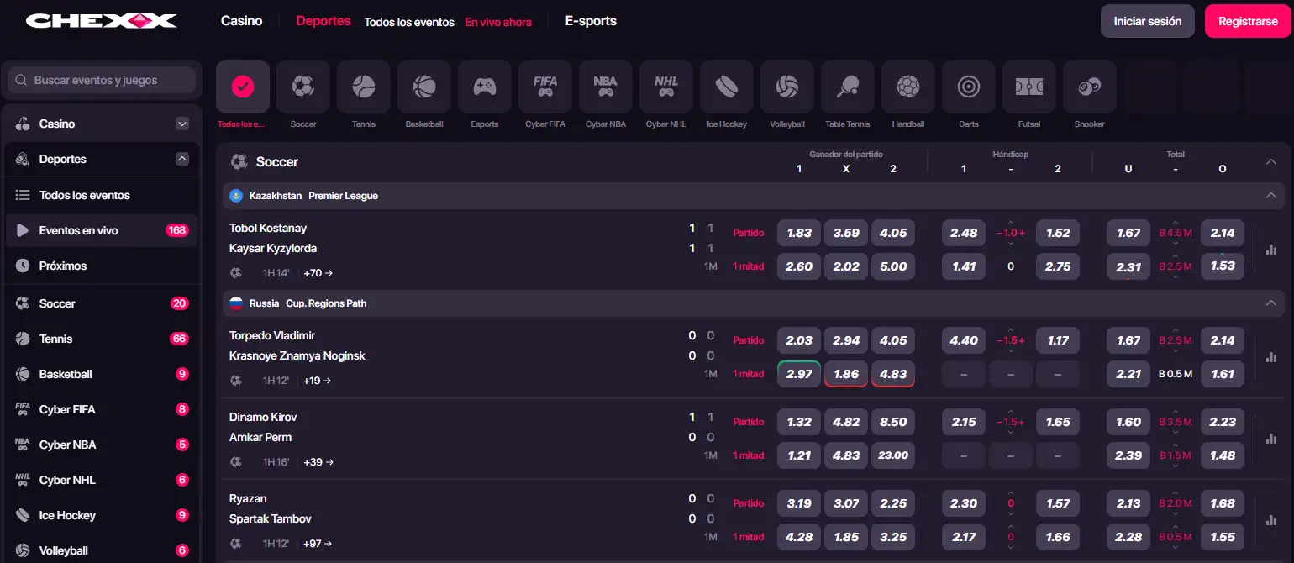
Task: Bet on Tobol Kostanay win at 1.83
Action: pyautogui.click(x=799, y=233)
